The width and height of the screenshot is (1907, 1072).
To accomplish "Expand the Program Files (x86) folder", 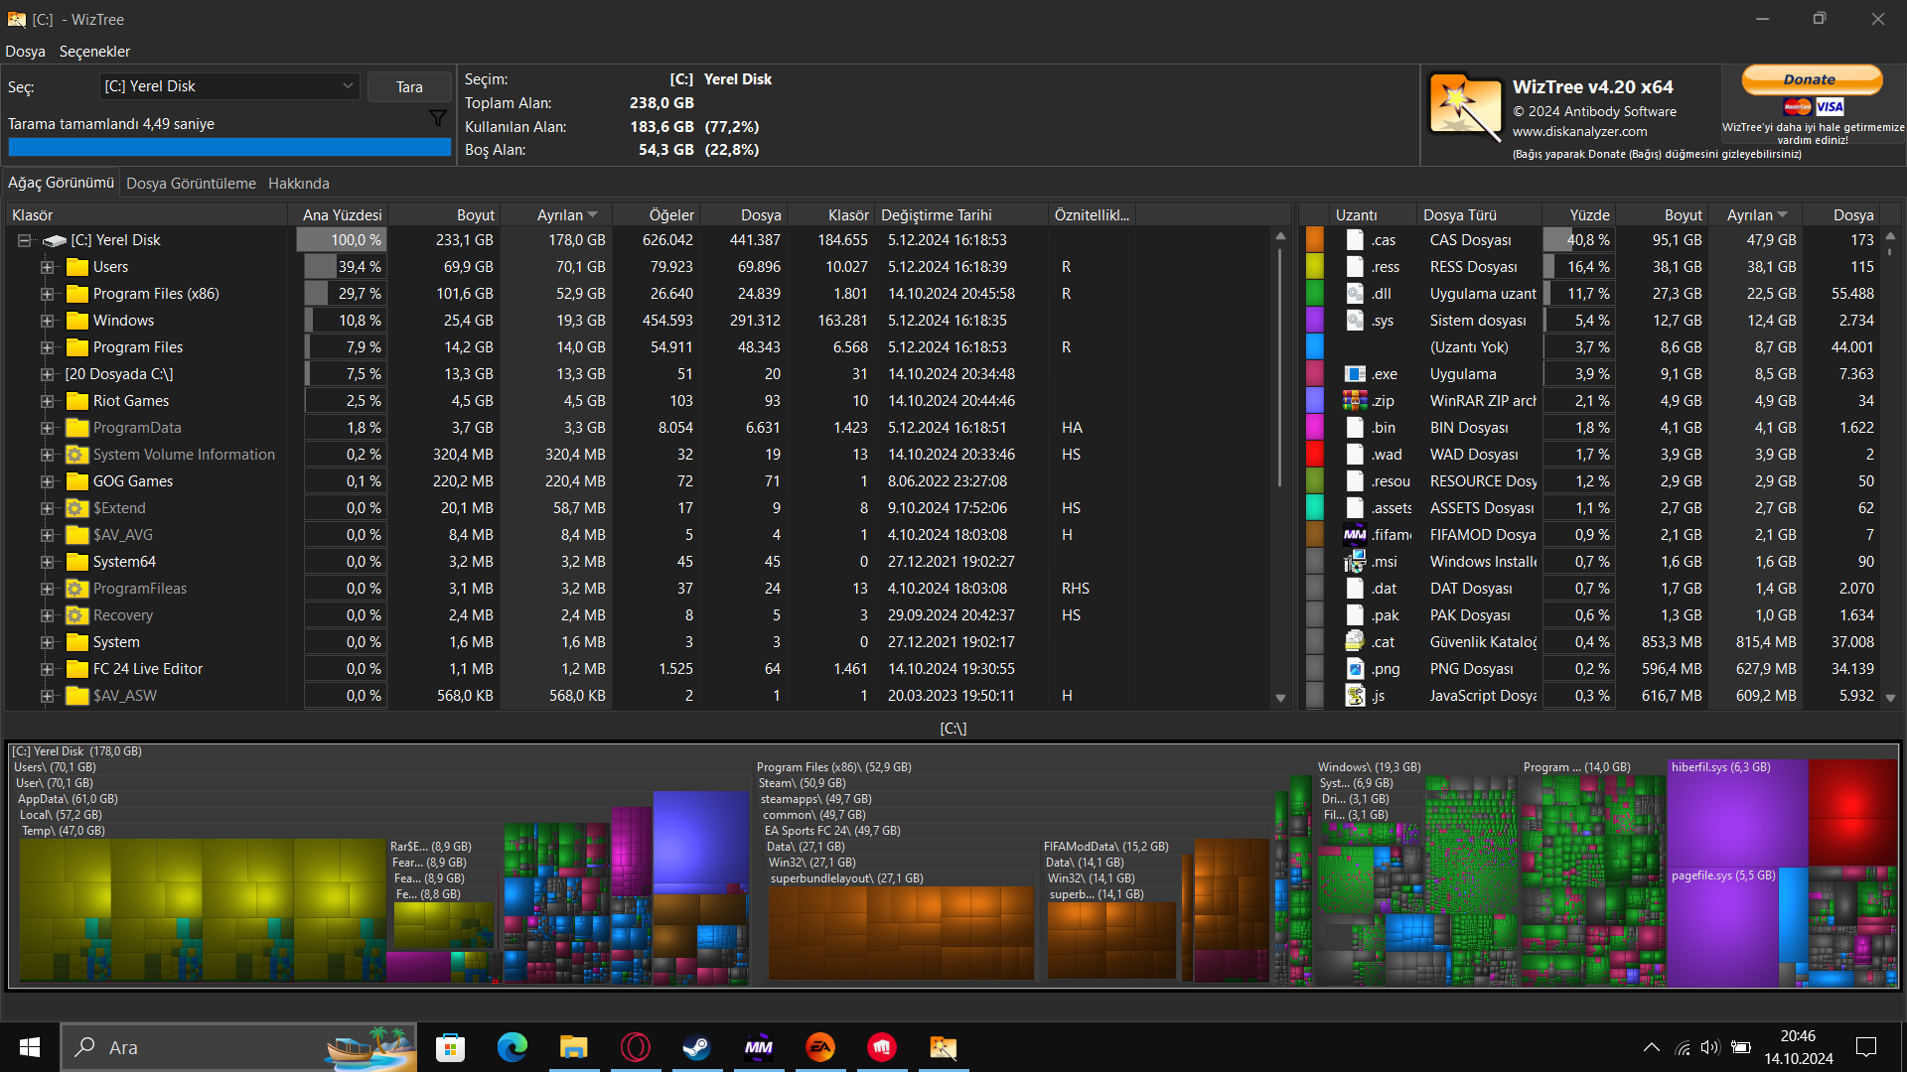I will (47, 294).
